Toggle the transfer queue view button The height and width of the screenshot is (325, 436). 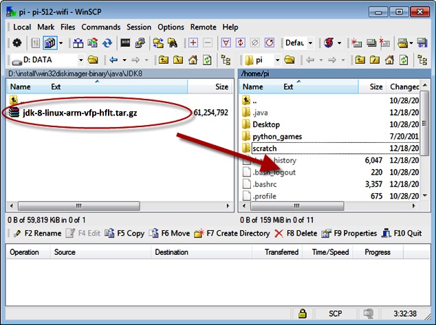50,43
